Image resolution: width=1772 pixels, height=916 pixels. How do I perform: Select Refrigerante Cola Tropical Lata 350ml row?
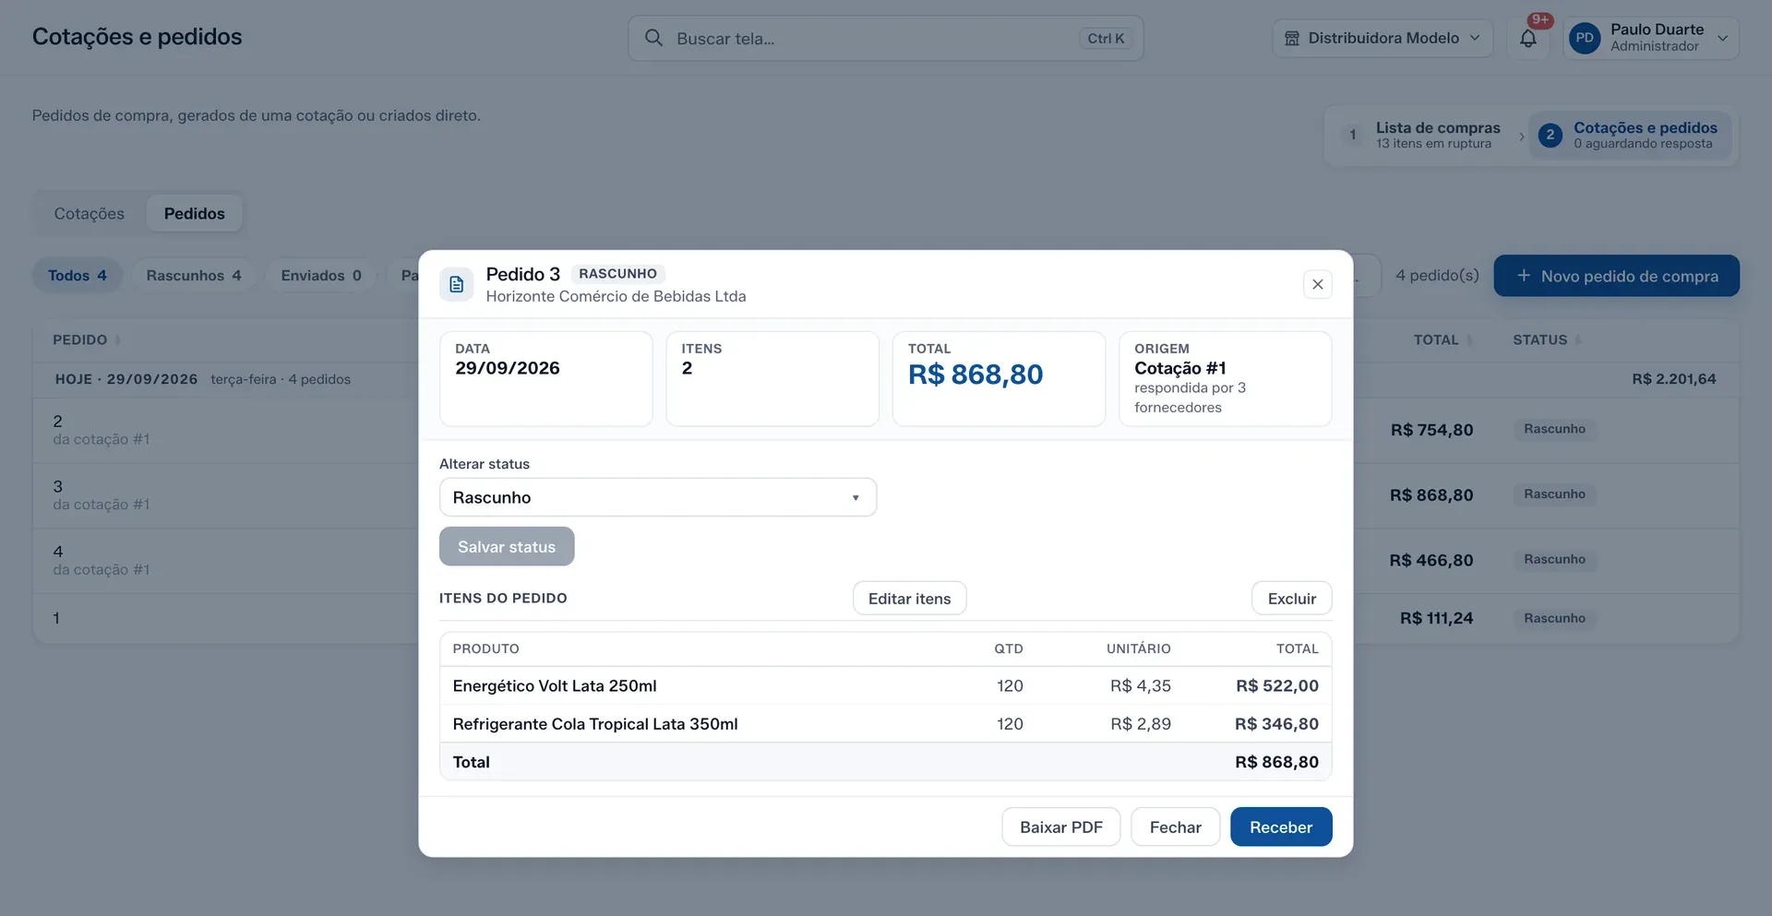(x=885, y=724)
